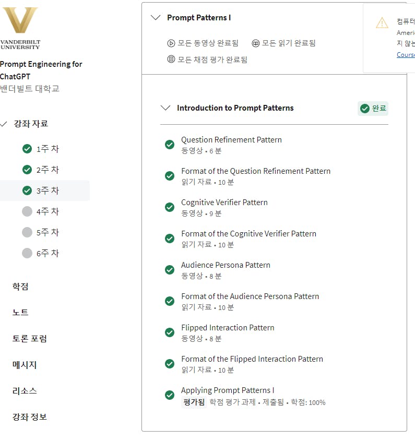Click the Vanderbilt University logo

[20, 28]
